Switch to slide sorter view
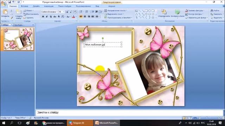225x126 pixels. click(x=187, y=118)
